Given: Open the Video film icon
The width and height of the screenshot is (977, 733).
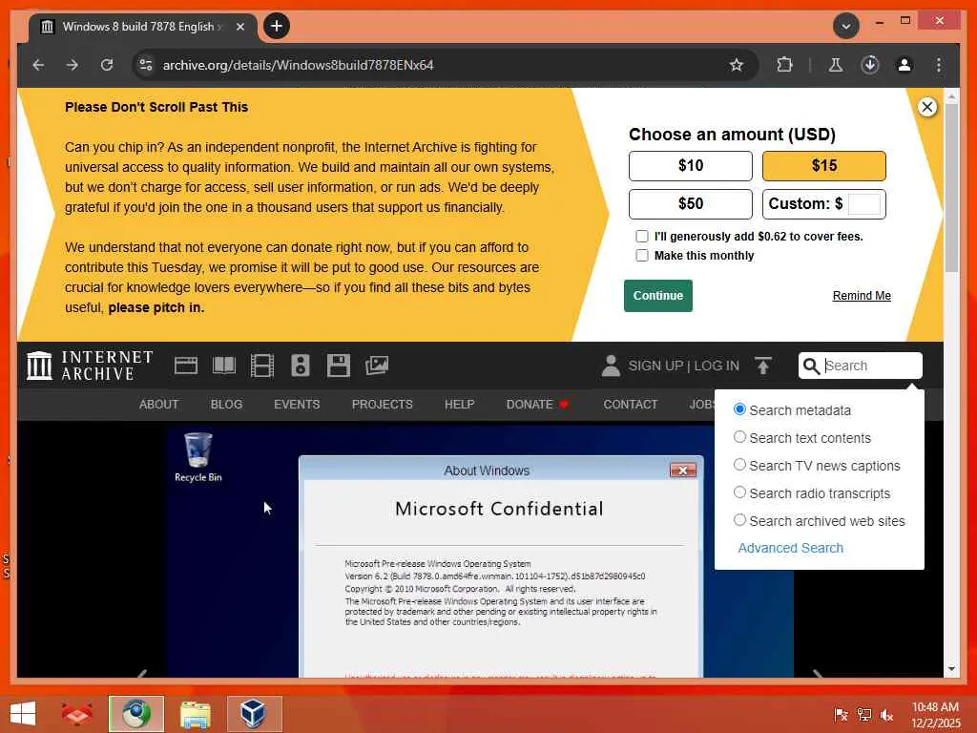Looking at the screenshot, I should 262,366.
